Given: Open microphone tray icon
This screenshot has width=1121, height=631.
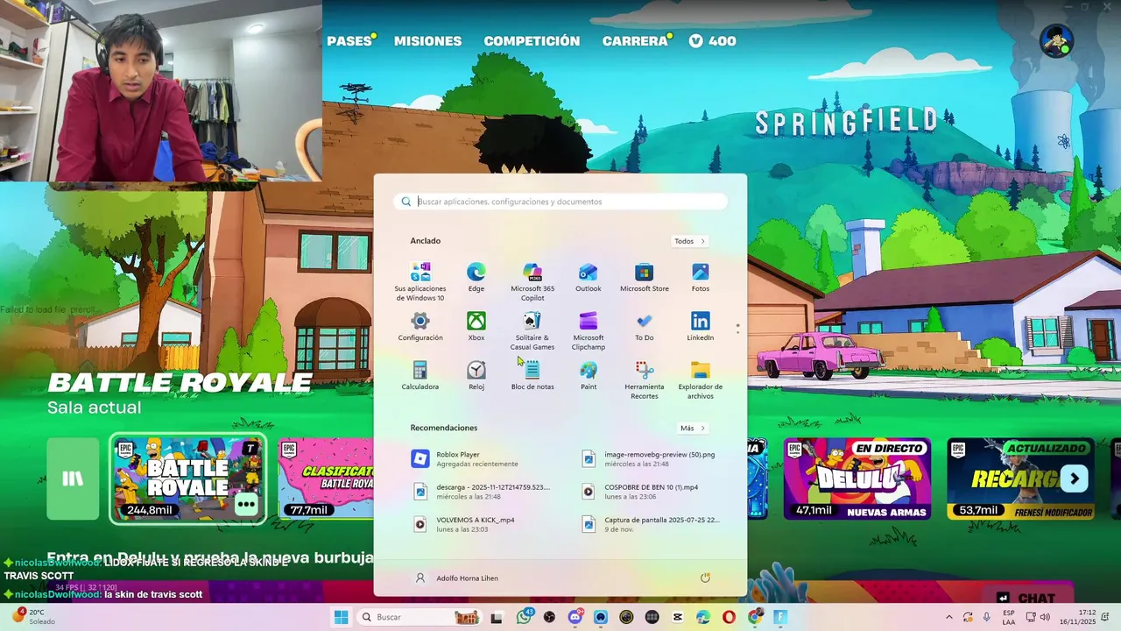Looking at the screenshot, I should pos(987,617).
